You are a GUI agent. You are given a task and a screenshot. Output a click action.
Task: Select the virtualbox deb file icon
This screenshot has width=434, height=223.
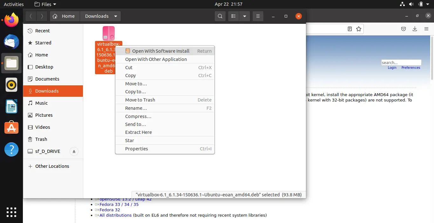109,33
